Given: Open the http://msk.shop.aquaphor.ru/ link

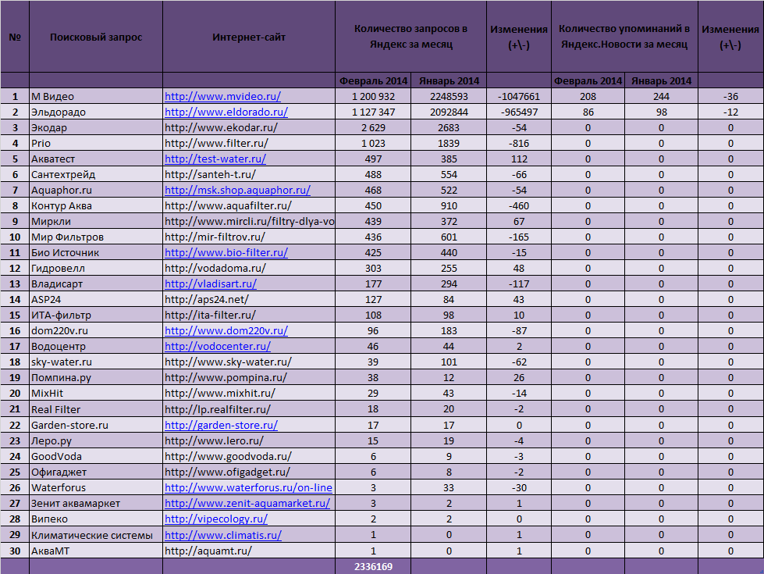Looking at the screenshot, I should (x=237, y=191).
